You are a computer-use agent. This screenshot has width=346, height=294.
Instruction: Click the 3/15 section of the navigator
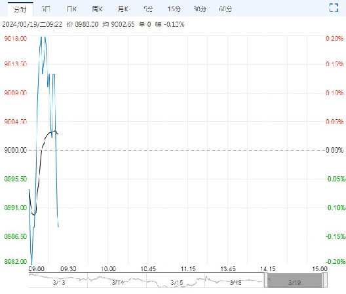(x=176, y=280)
